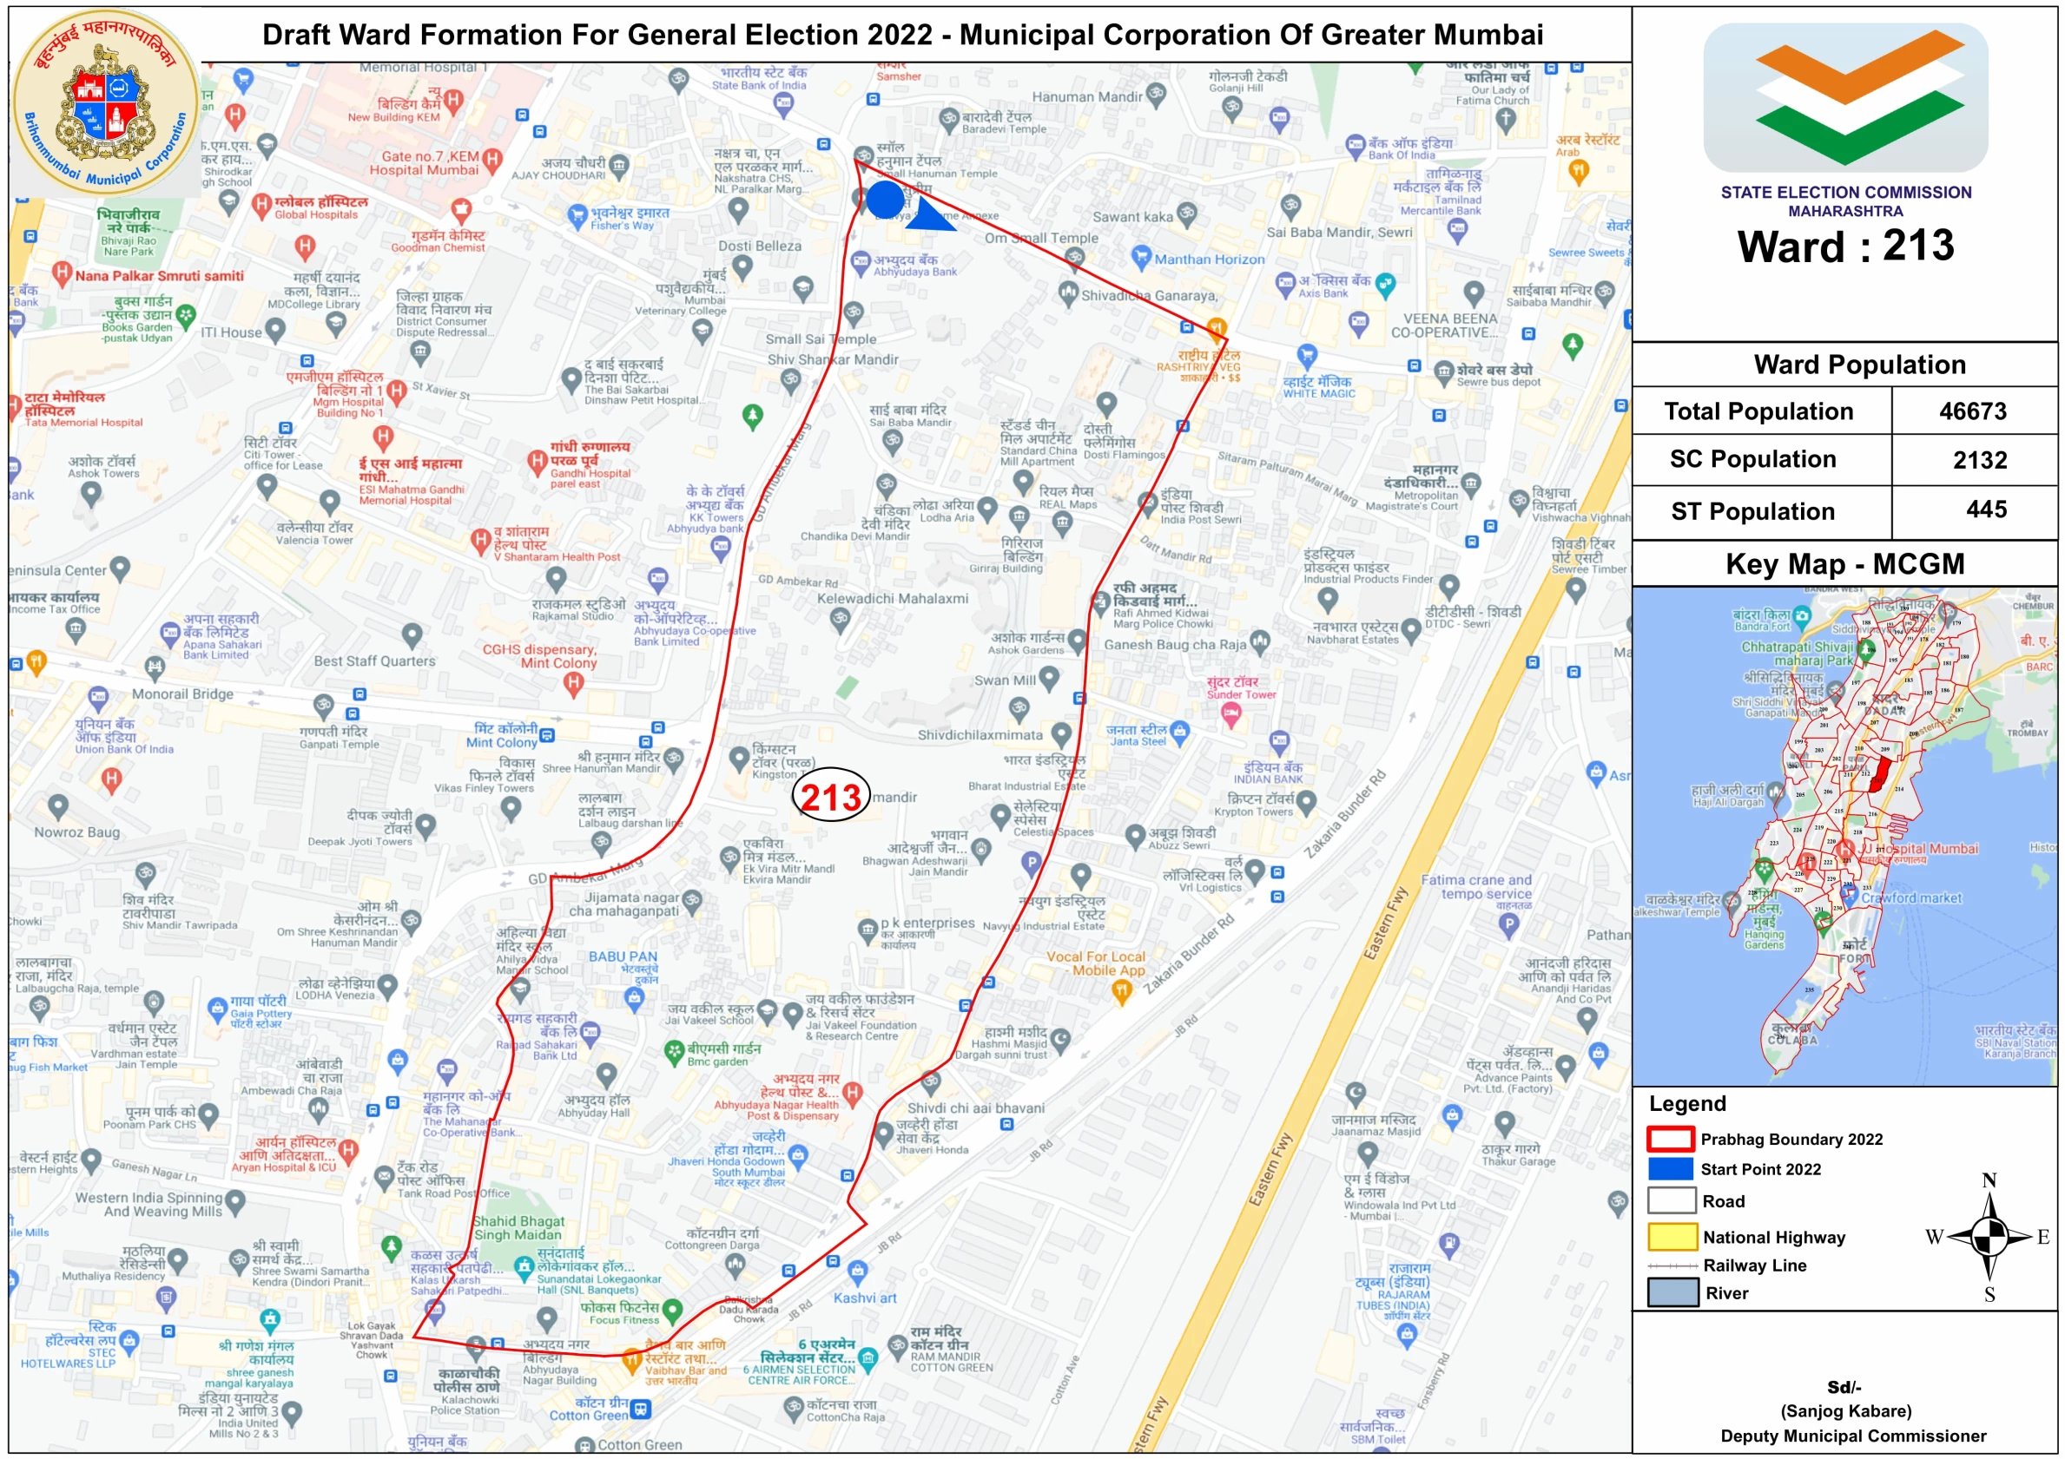Click the Ganesh Baug cha Raja label
2065x1459 pixels.
pos(1175,645)
